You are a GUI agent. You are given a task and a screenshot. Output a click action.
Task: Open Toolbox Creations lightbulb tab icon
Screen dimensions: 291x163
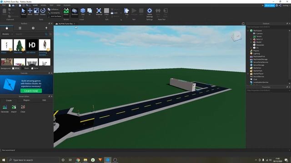click(46, 28)
